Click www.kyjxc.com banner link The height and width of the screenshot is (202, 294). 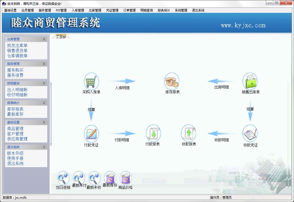pyautogui.click(x=243, y=25)
